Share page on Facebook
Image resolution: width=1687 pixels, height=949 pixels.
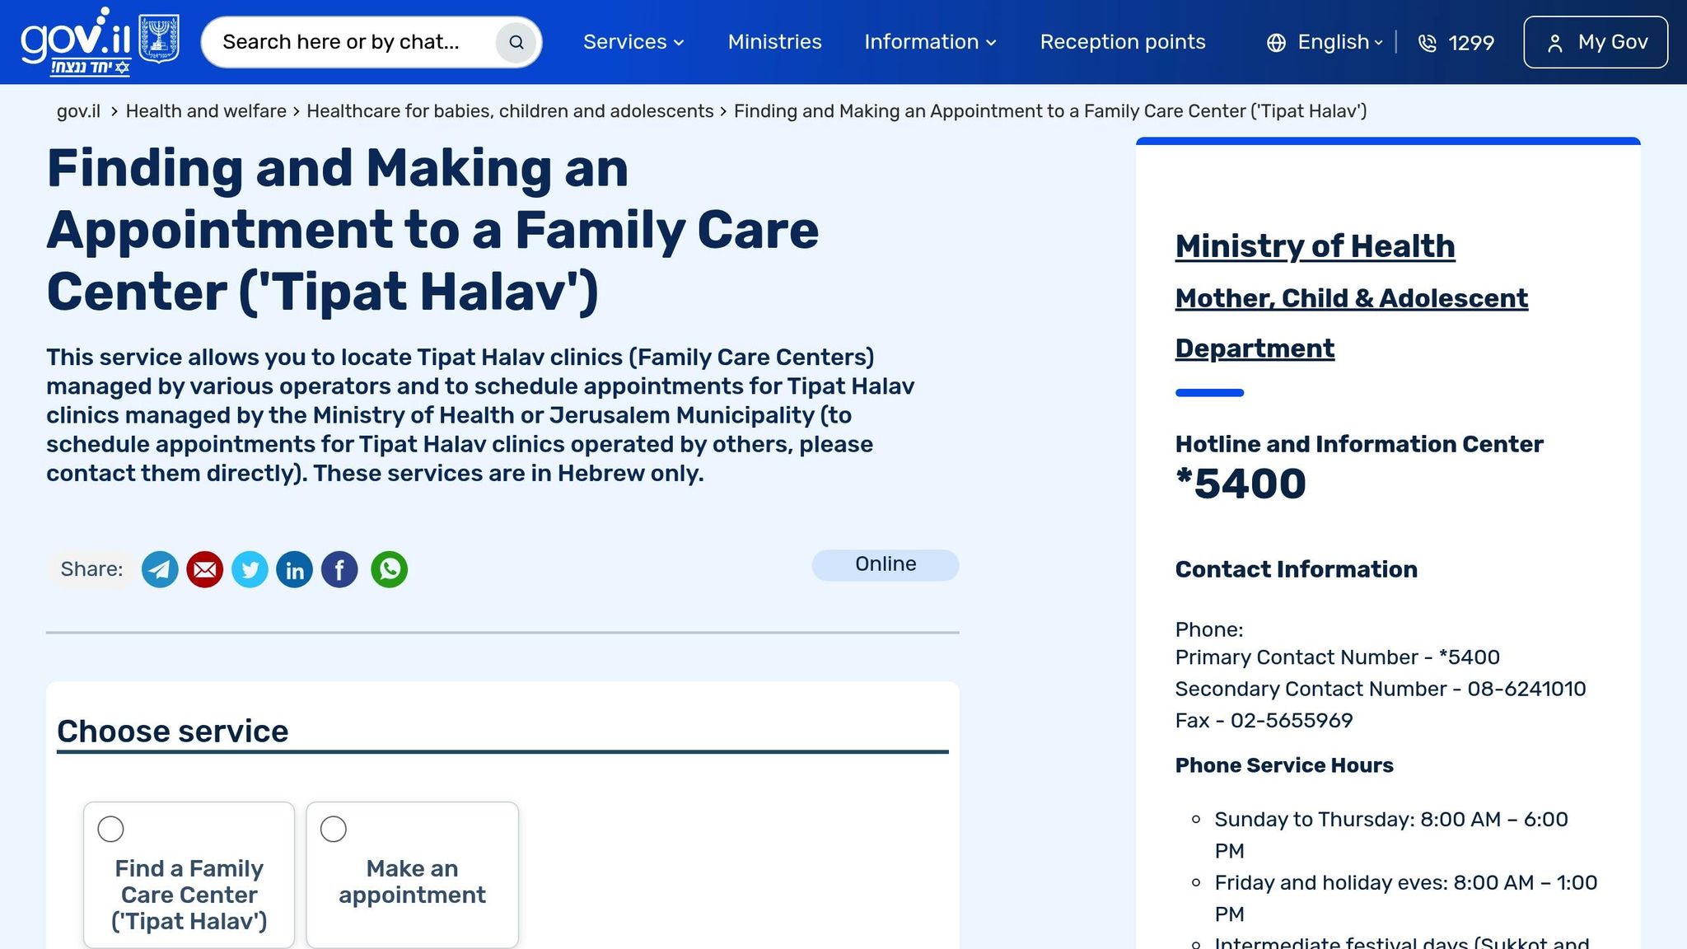click(x=339, y=569)
